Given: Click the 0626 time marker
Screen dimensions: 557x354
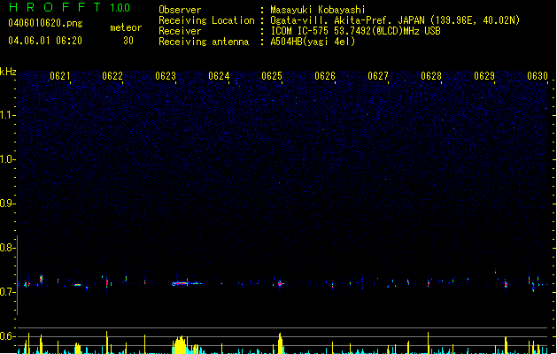Looking at the screenshot, I should point(325,76).
